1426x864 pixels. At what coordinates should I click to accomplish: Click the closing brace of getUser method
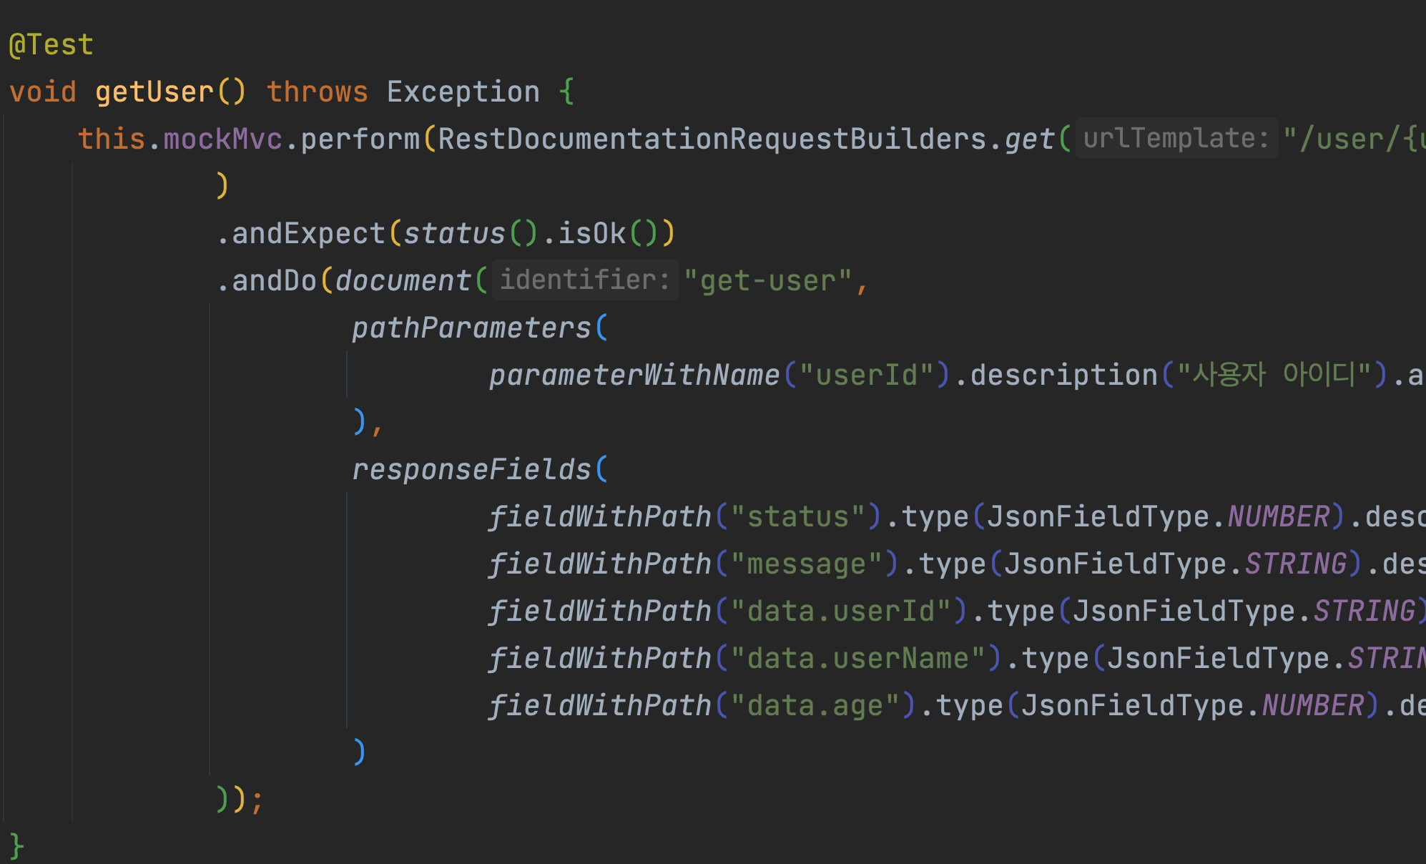[x=16, y=845]
